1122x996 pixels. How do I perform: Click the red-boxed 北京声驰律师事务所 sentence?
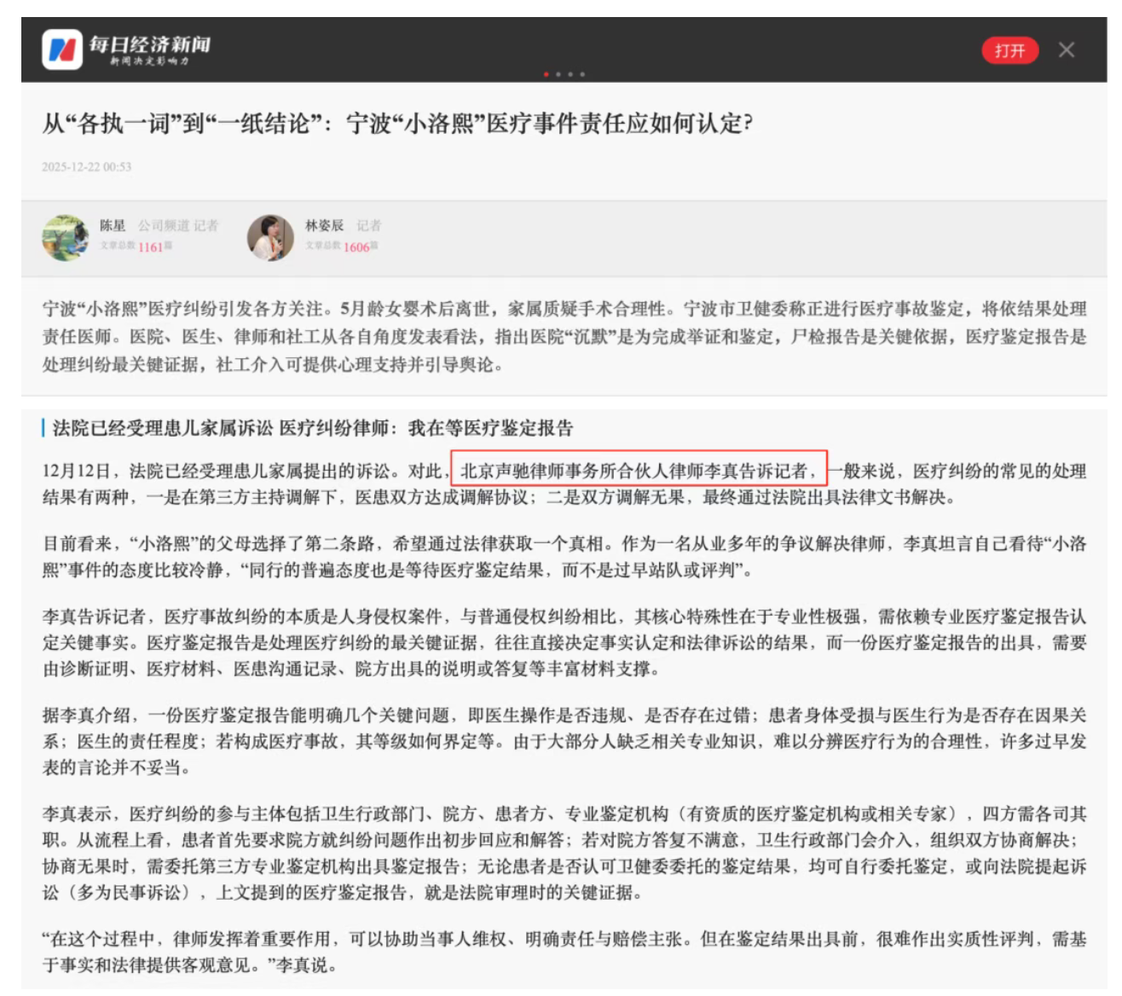pos(639,471)
